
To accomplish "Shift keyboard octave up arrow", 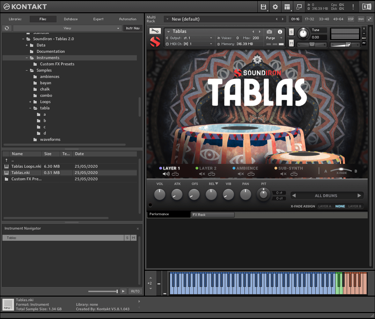I will (151, 278).
